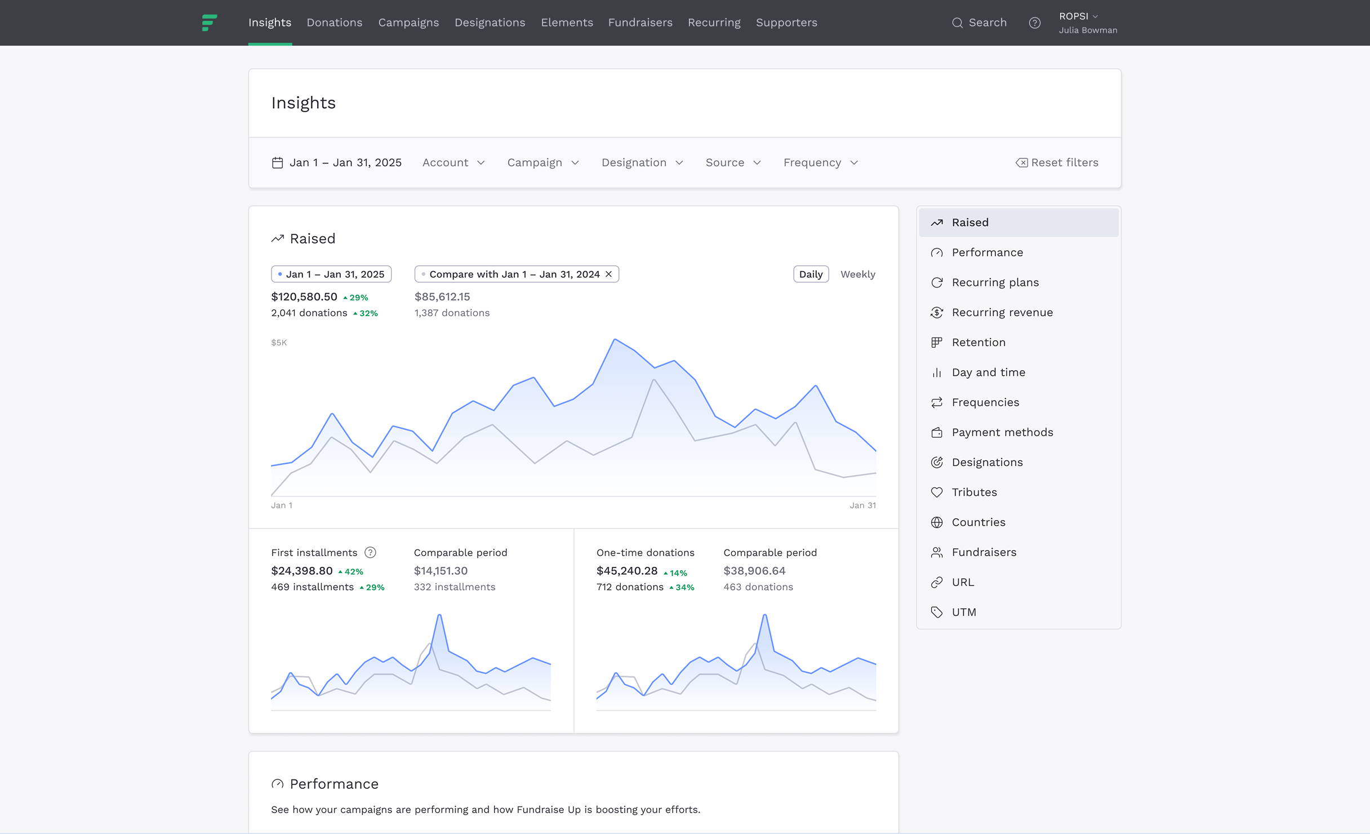Click Reset filters

(x=1057, y=163)
